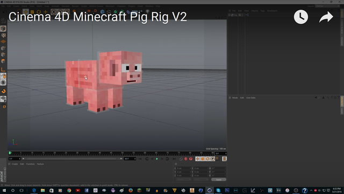This screenshot has width=344, height=194.
Task: Select the Rotate tool in top toolbar
Action: click(39, 12)
